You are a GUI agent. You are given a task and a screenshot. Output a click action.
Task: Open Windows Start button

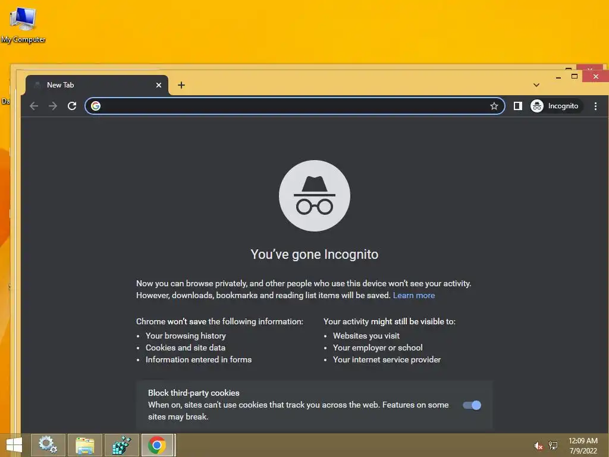tap(14, 445)
